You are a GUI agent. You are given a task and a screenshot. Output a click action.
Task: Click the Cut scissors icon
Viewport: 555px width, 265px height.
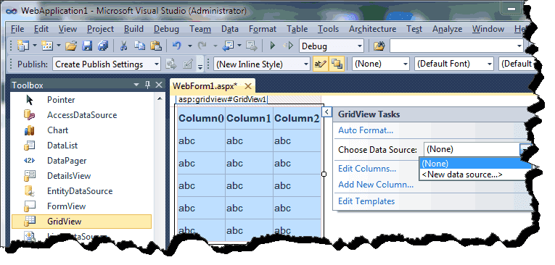[x=123, y=46]
